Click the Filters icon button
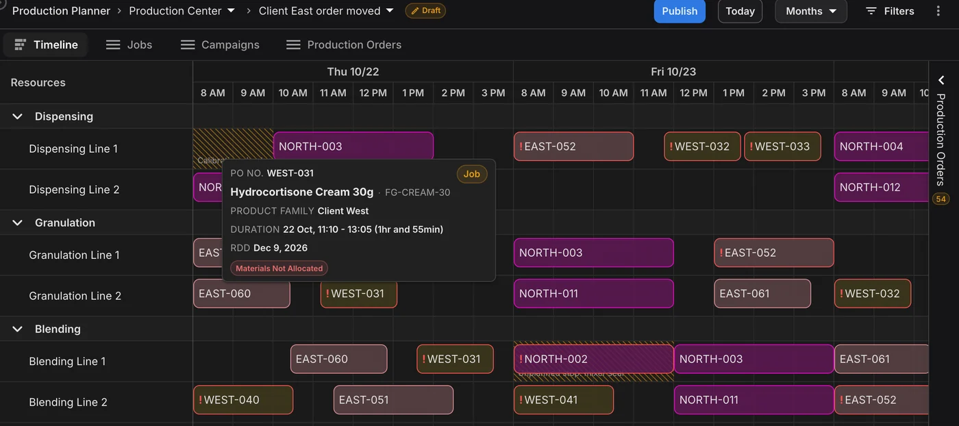 tap(890, 11)
